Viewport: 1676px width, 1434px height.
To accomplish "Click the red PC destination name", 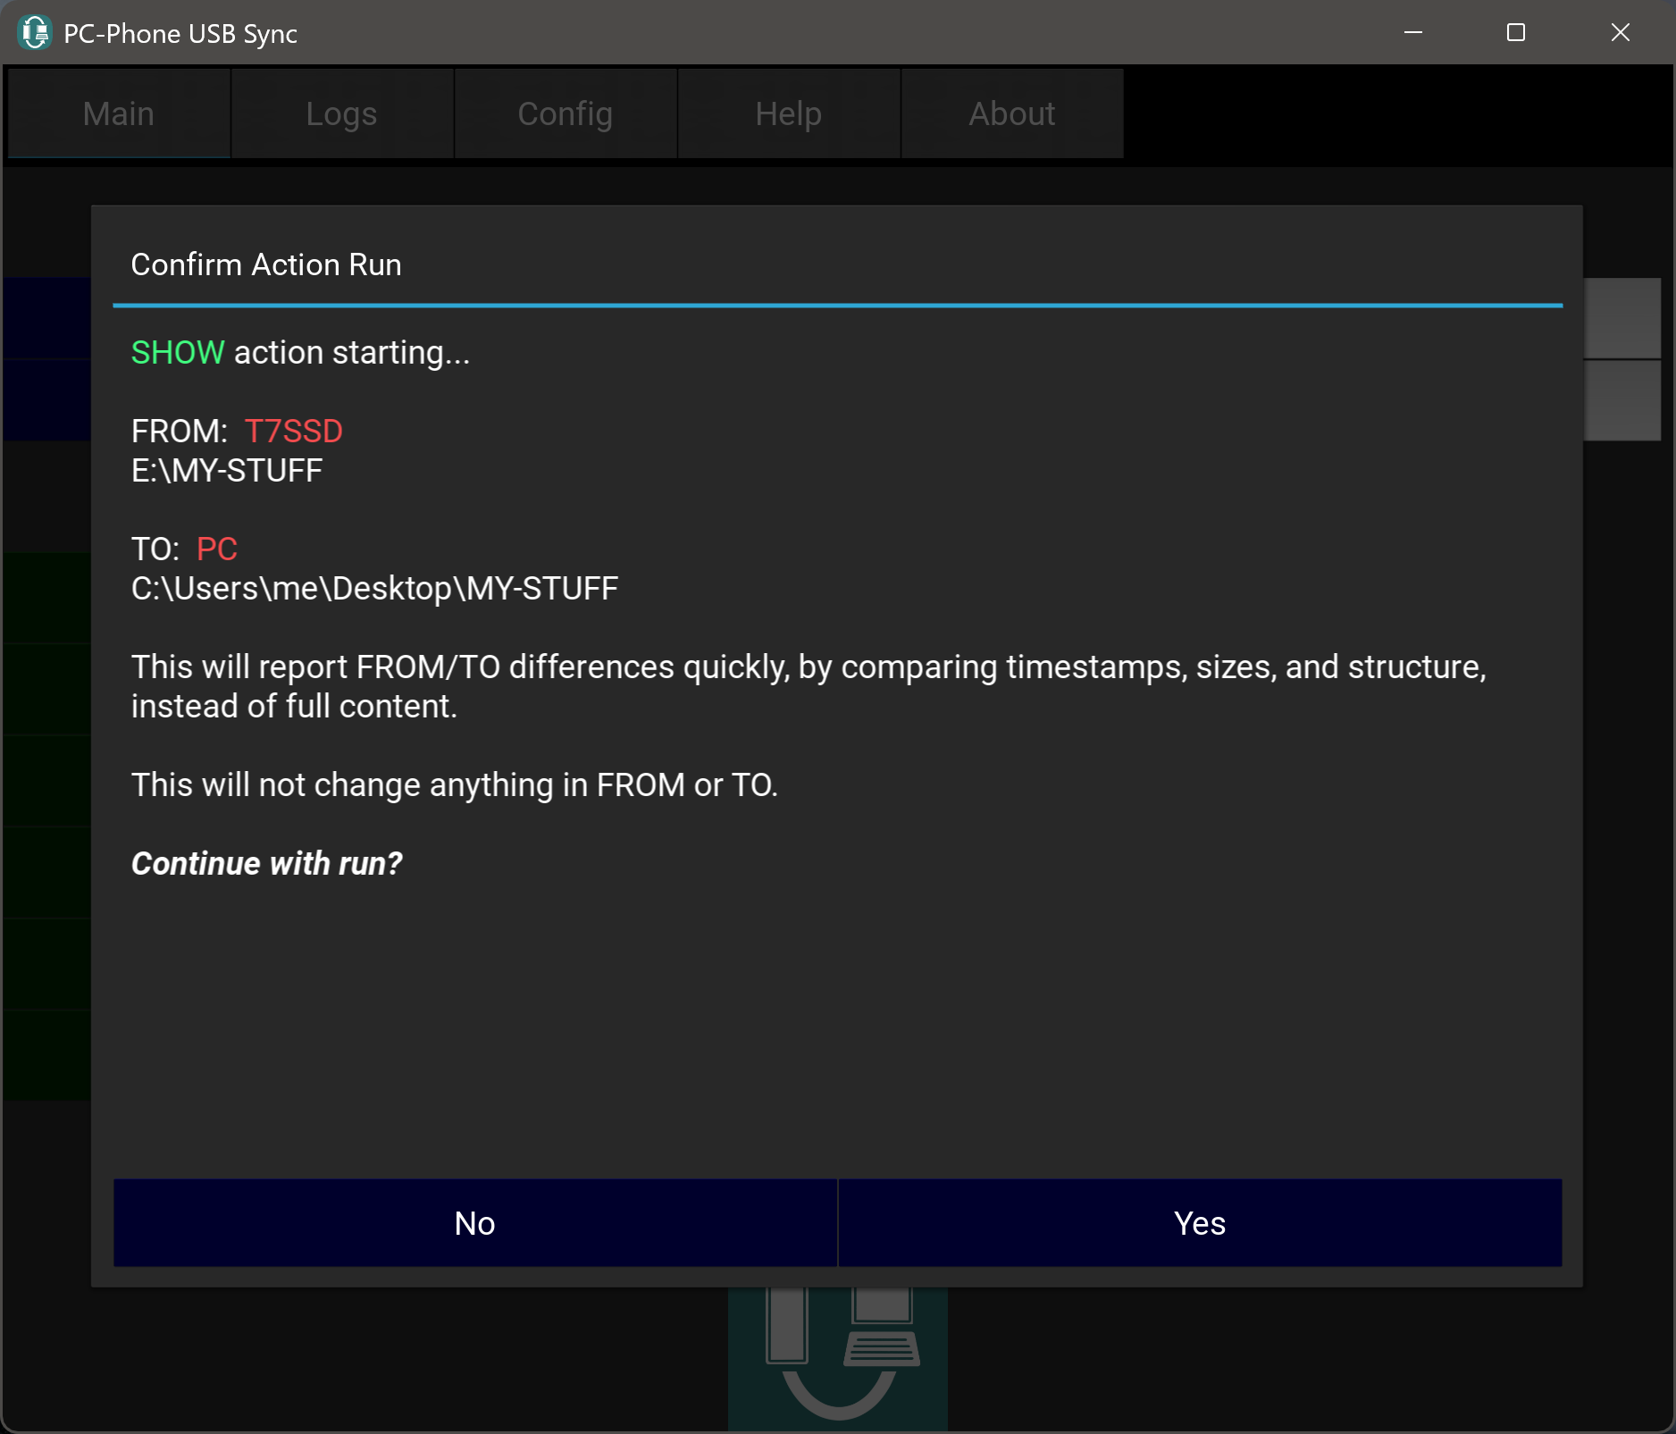I will click(216, 549).
